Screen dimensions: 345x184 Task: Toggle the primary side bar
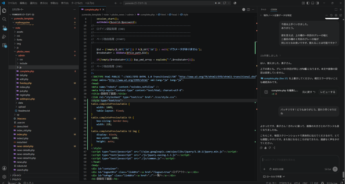pos(308,3)
